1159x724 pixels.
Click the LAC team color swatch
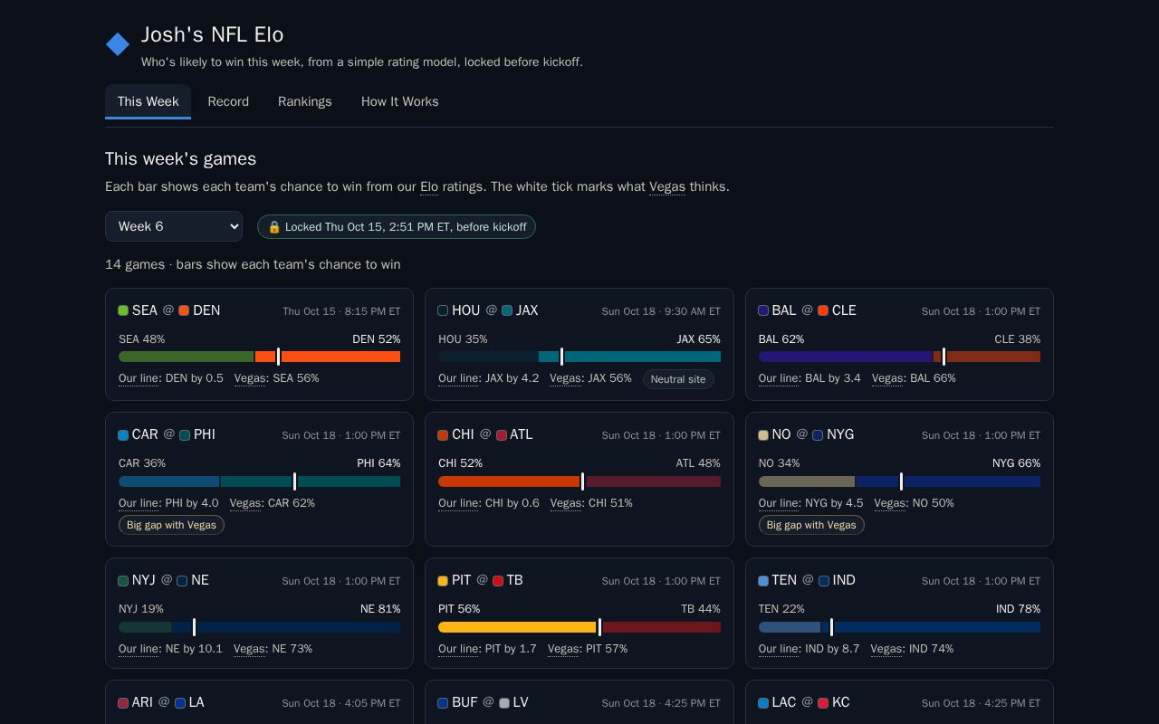click(763, 703)
